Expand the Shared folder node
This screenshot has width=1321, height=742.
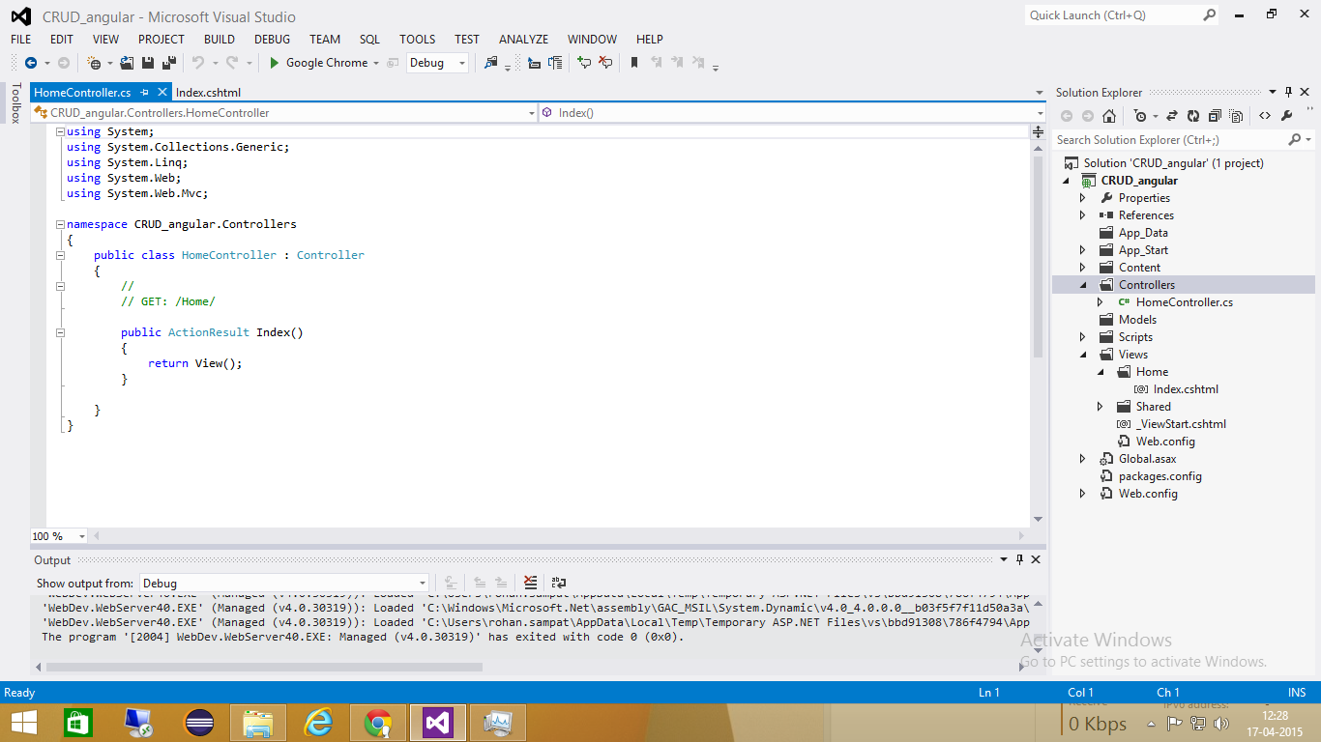(1100, 407)
